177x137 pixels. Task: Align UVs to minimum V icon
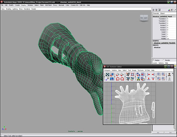coord(149,79)
